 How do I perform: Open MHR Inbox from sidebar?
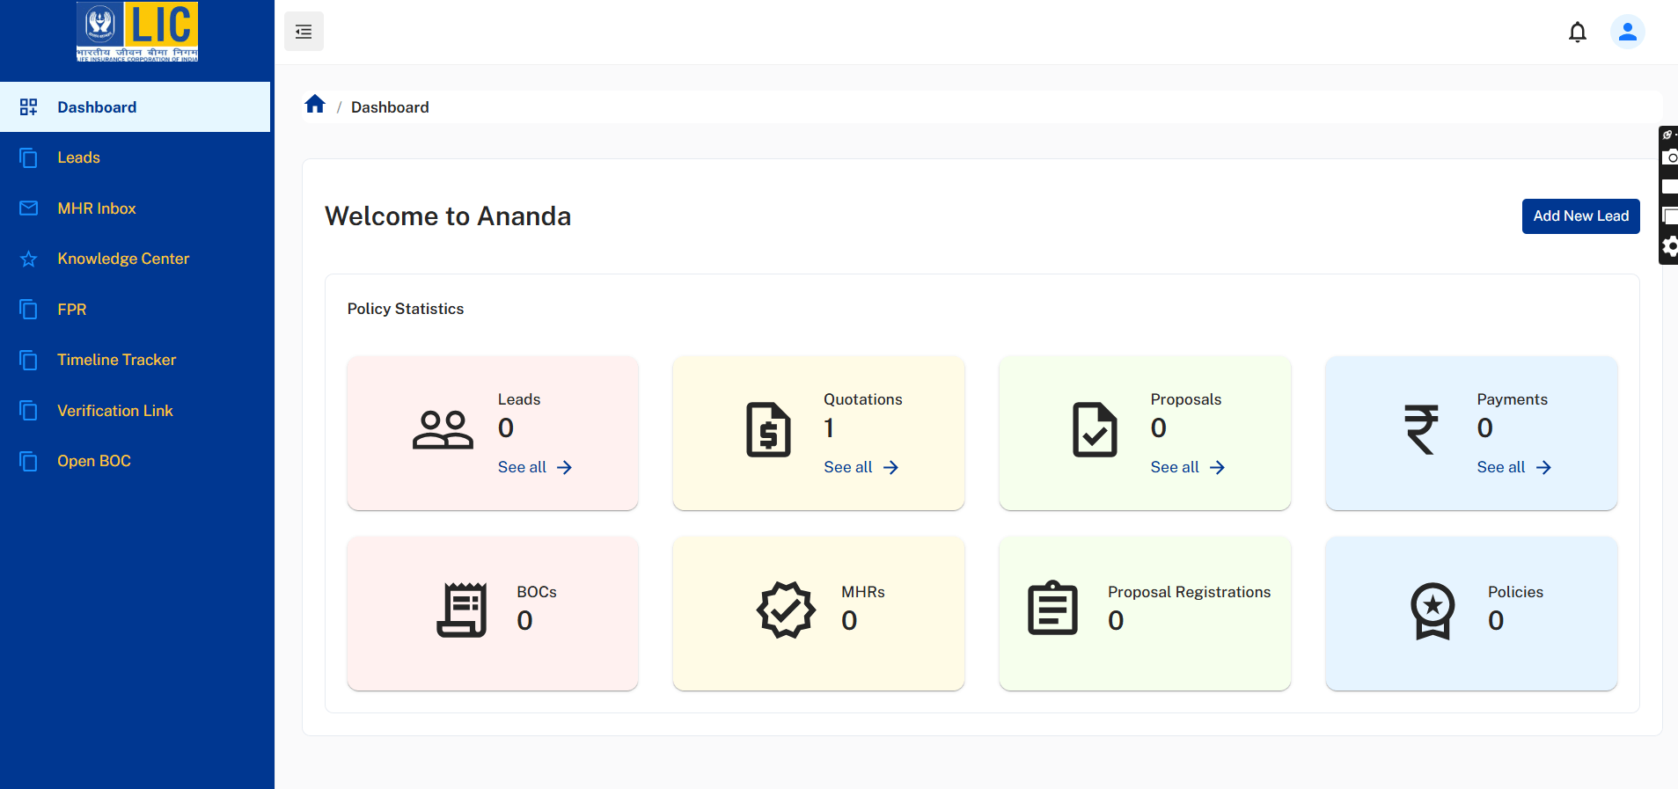96,208
